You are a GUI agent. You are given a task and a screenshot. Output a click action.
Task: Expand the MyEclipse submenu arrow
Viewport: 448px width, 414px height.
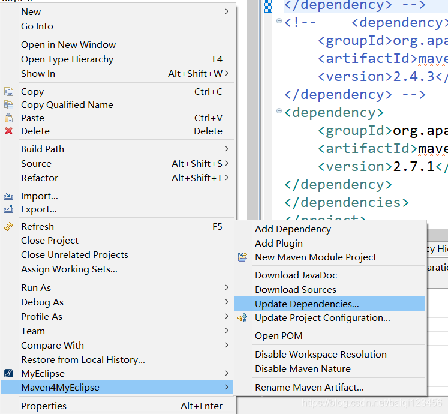coord(227,373)
